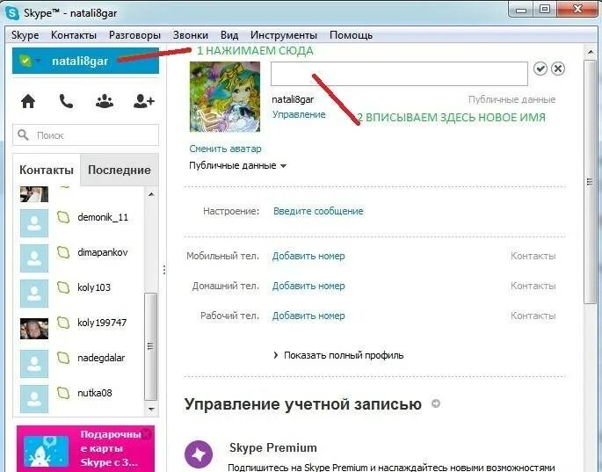Click the Поиск search field
Screen dimensions: 602x472
click(x=85, y=134)
